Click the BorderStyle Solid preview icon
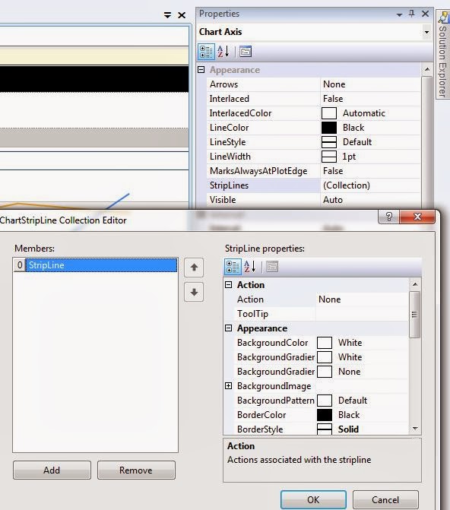Viewport: 450px width, 510px height. 325,429
